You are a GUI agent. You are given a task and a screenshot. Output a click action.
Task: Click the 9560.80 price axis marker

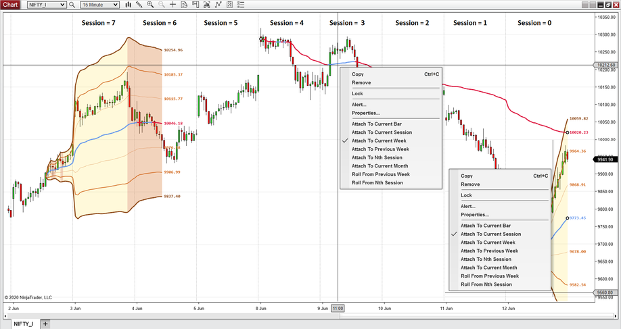(605, 293)
